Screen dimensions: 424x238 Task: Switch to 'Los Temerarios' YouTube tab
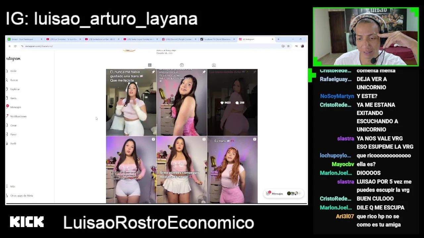(x=63, y=39)
